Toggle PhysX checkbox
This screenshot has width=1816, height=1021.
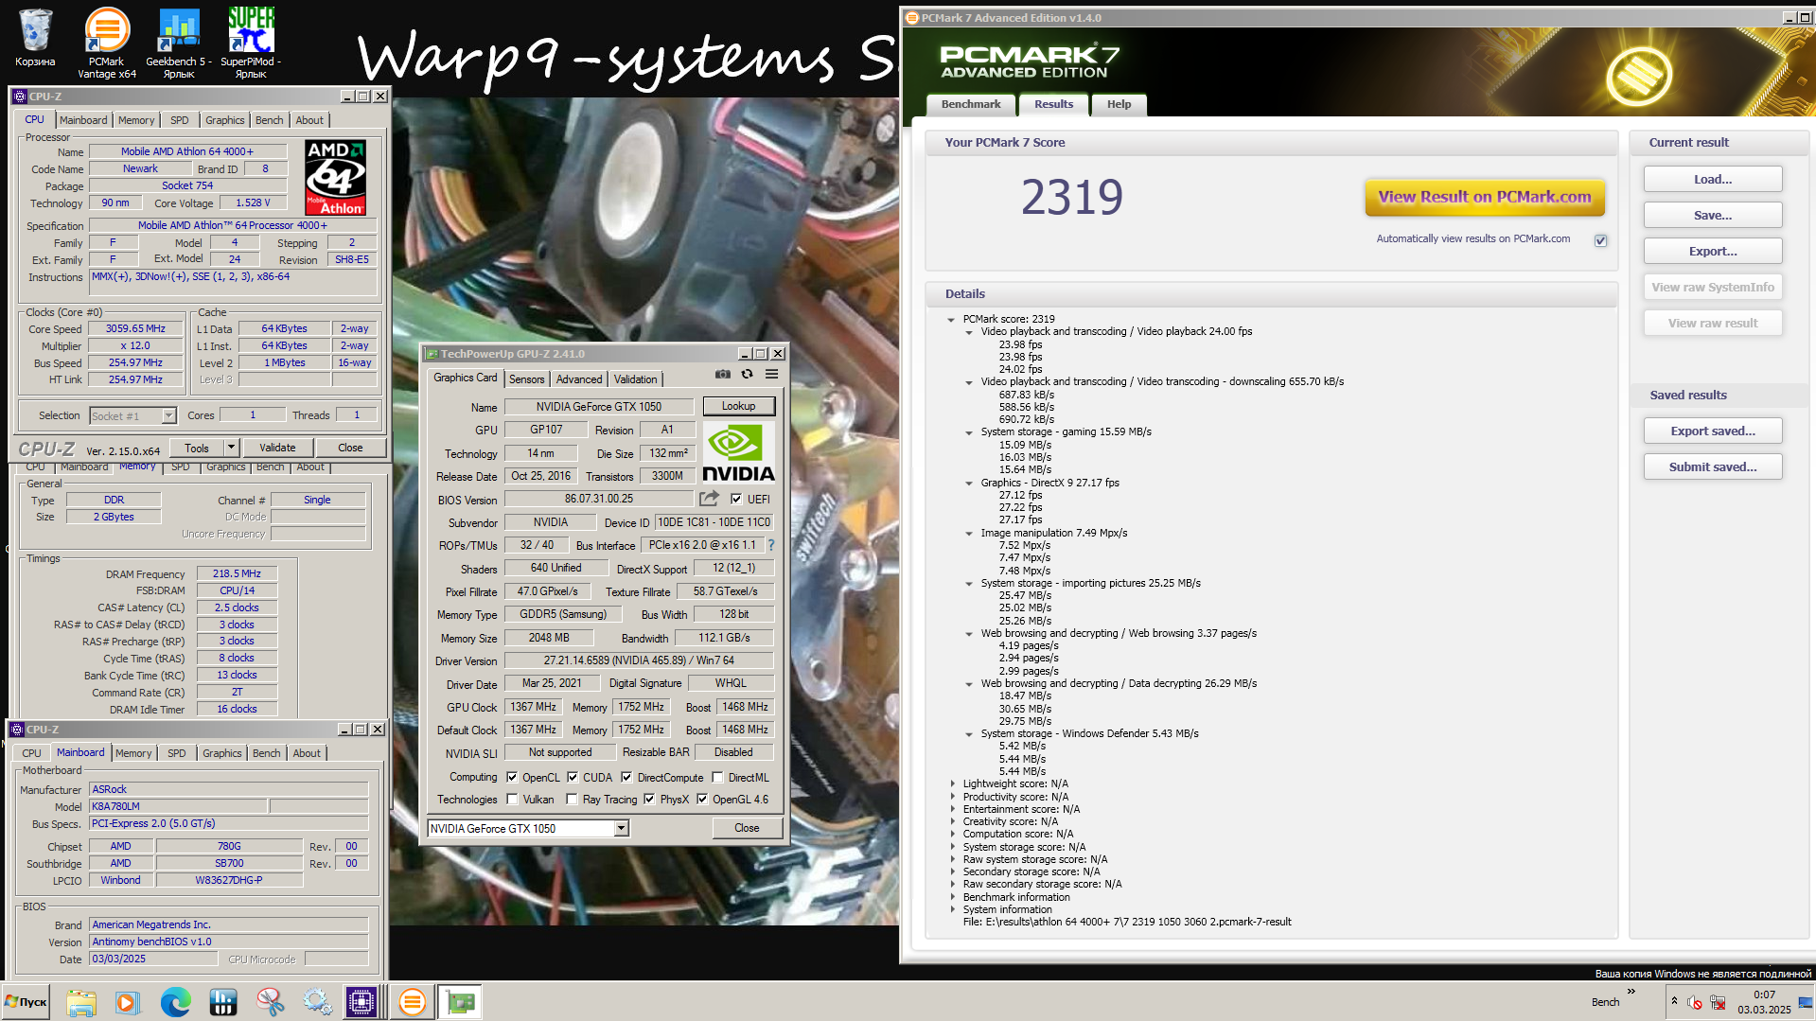[x=649, y=799]
